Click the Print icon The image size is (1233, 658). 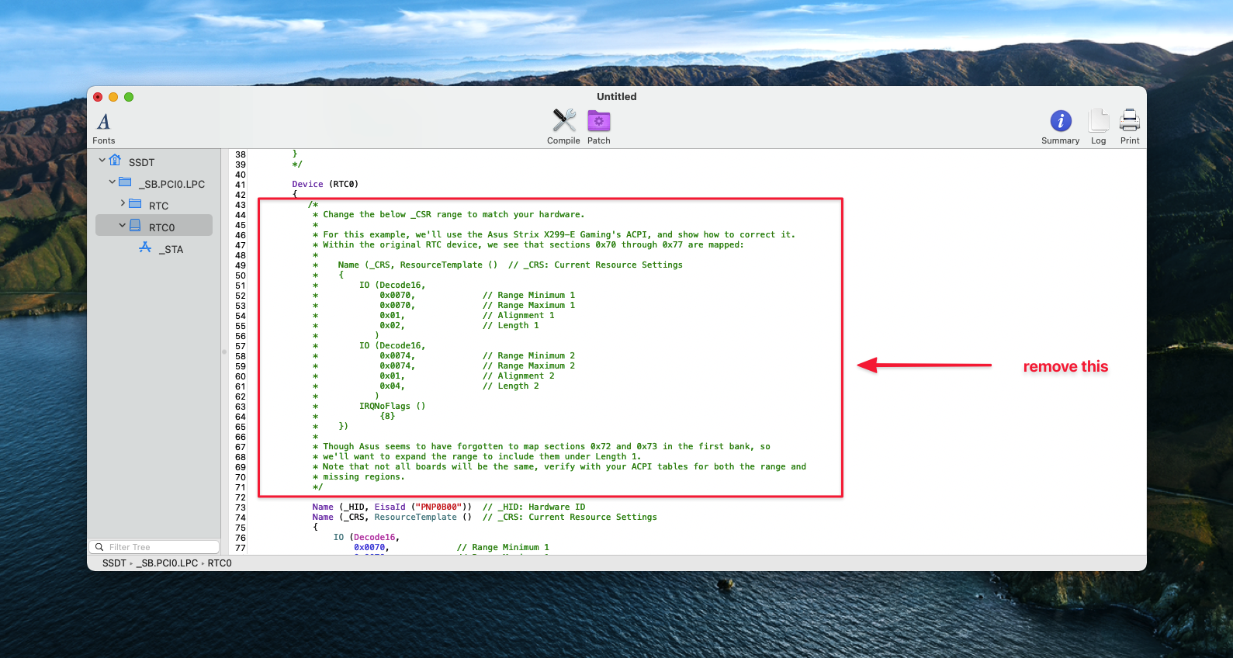point(1130,121)
